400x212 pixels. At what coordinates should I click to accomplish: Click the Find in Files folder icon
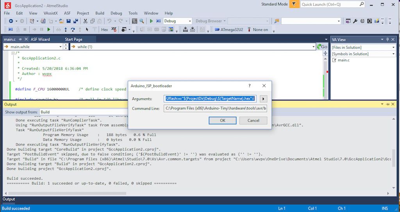[277, 21]
